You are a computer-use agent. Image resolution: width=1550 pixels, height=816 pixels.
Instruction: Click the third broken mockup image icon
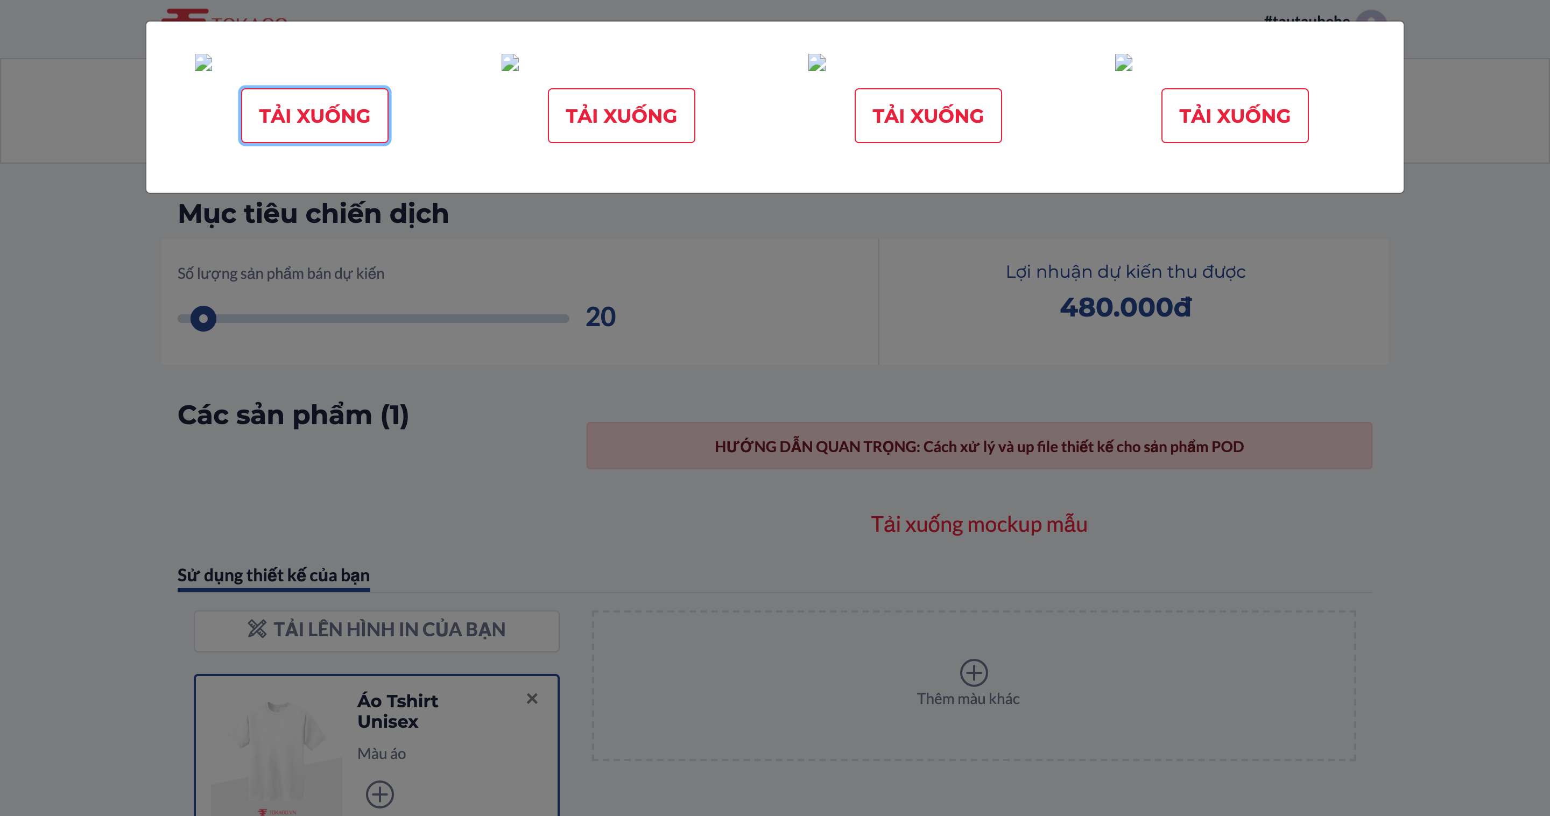(817, 62)
